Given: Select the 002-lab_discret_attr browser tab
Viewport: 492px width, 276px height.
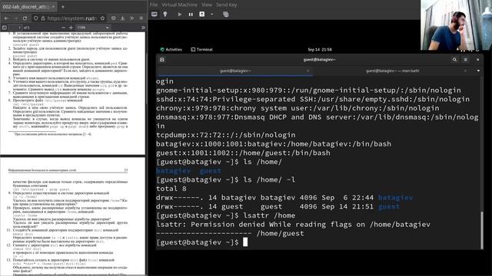Looking at the screenshot, I should pos(28,7).
